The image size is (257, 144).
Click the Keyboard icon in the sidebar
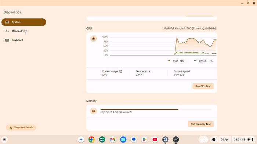tap(7, 40)
